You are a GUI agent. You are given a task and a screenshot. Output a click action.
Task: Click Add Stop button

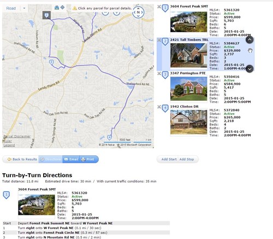click(187, 159)
